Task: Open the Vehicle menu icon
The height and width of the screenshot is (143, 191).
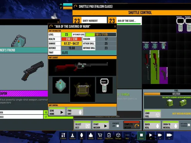Action: pos(91,136)
